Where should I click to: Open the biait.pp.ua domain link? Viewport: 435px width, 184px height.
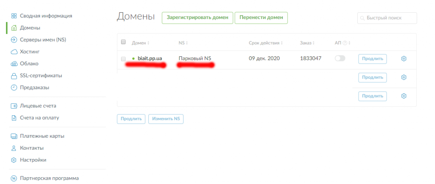click(x=150, y=59)
